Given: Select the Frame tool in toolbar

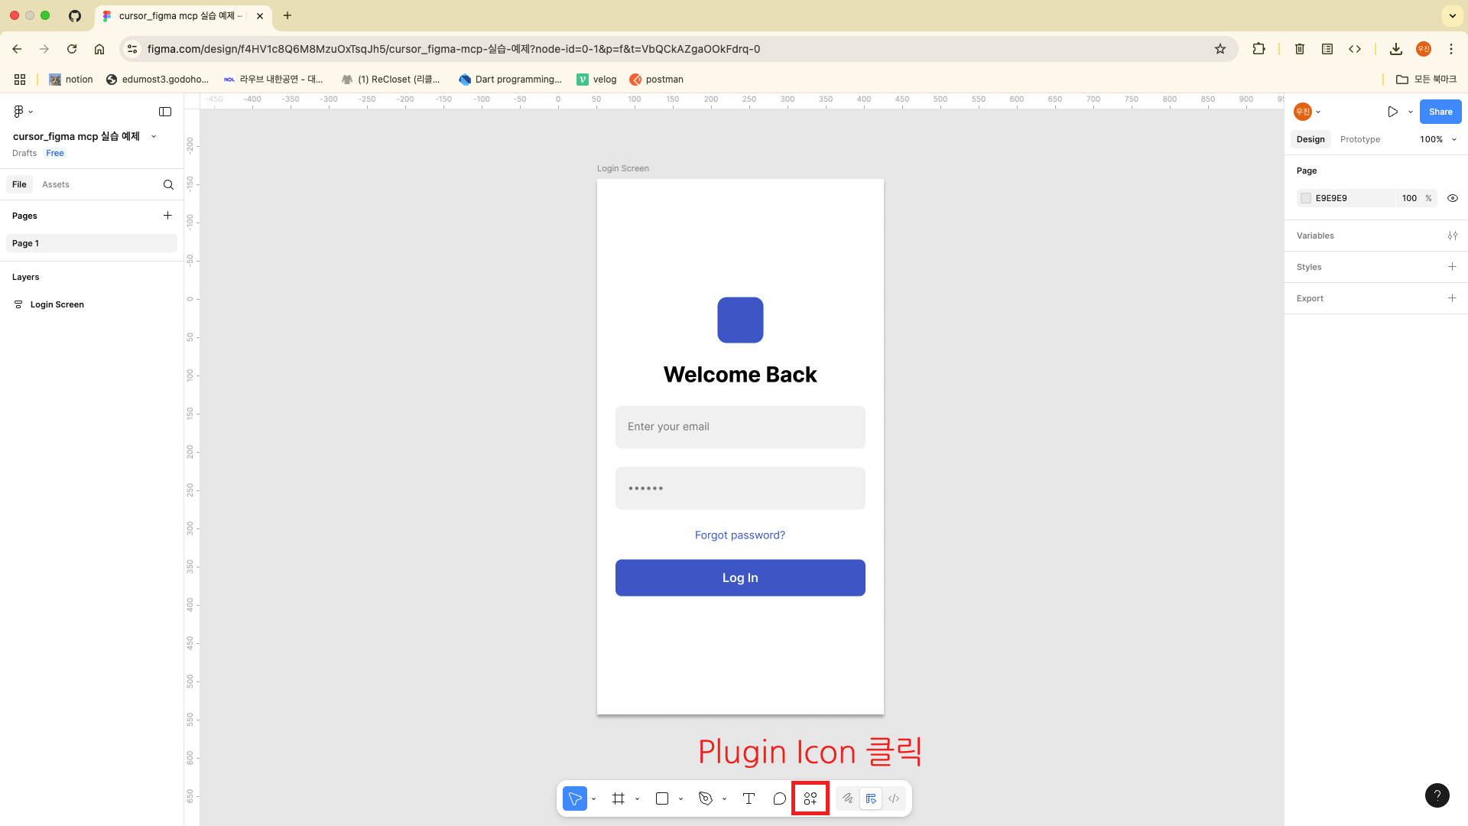Looking at the screenshot, I should (618, 798).
